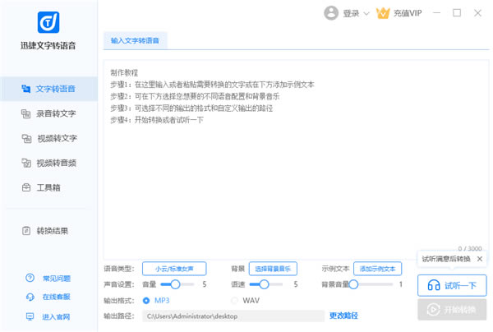
Task: Click 添加示例文本 button
Action: [377, 269]
